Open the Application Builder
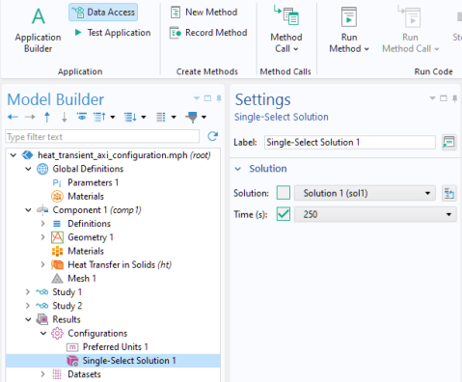Image resolution: width=462 pixels, height=382 pixels. [x=38, y=30]
